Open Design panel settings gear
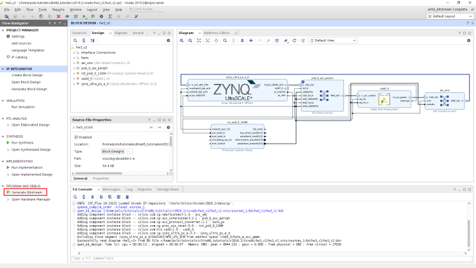 (x=168, y=40)
